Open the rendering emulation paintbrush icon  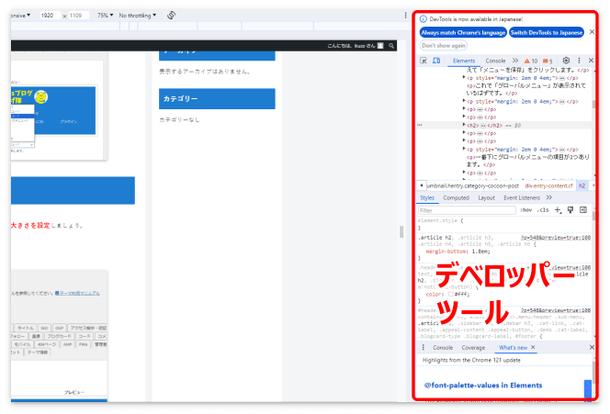tap(570, 210)
